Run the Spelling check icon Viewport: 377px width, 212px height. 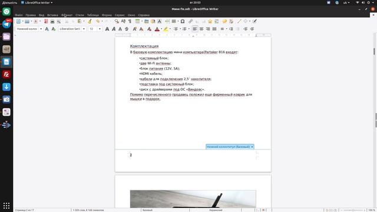123,21
